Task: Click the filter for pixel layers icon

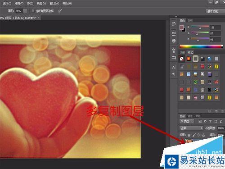Action: 200,121
